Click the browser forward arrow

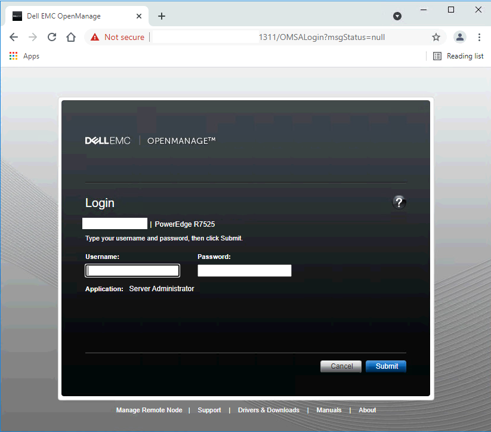click(x=33, y=37)
